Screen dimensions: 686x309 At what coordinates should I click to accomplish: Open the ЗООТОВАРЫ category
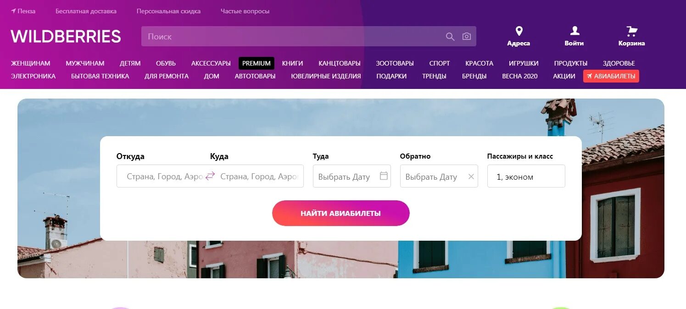(395, 63)
